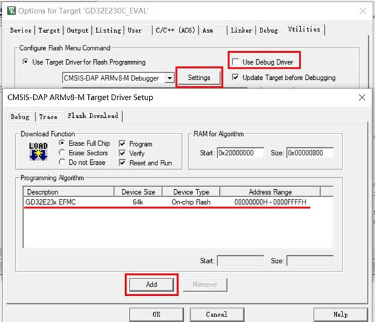Screen dimensions: 375x322
Task: Switch to the Asm tab
Action: tap(208, 31)
